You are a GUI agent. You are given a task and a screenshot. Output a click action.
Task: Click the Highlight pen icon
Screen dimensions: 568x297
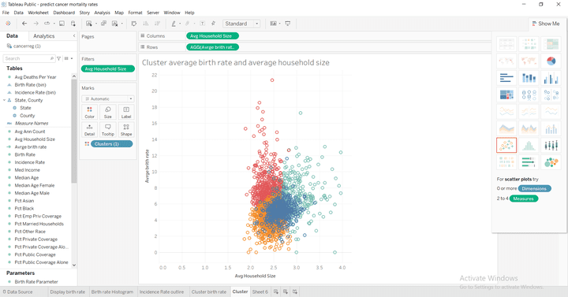174,24
